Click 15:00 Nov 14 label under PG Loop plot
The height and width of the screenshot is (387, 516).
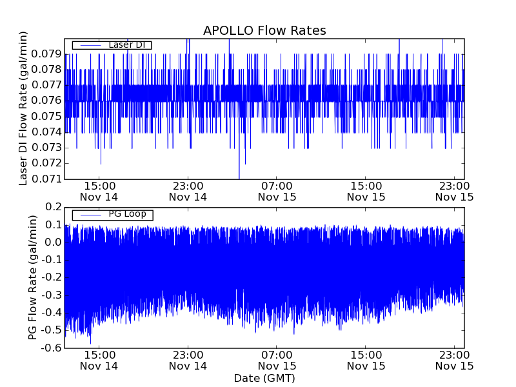99,361
